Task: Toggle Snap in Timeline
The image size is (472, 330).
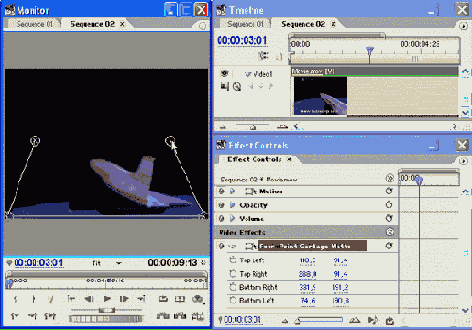Action: point(263,56)
